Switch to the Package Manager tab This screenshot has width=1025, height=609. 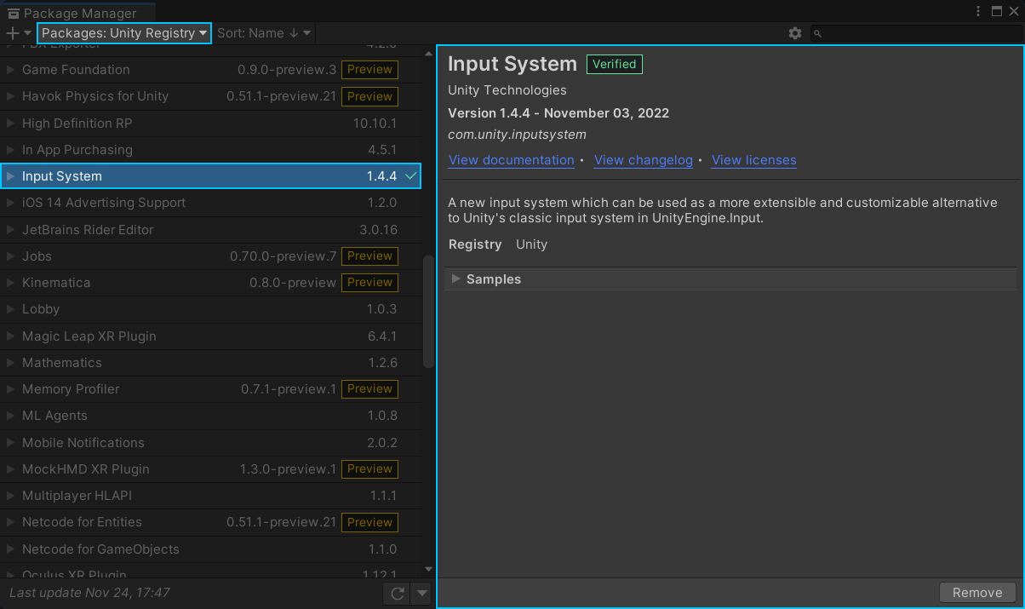point(77,13)
